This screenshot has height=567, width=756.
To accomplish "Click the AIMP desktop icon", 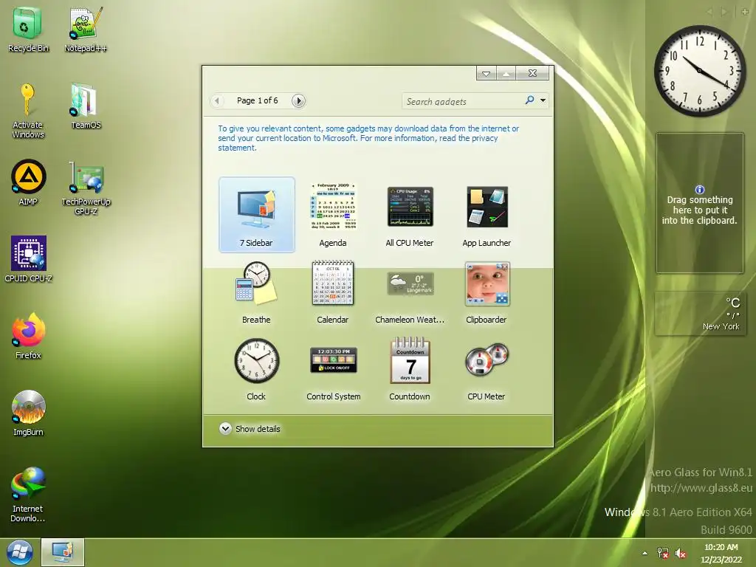I will (28, 182).
